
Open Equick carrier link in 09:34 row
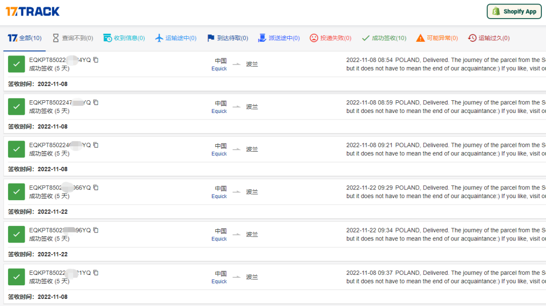[x=219, y=238]
